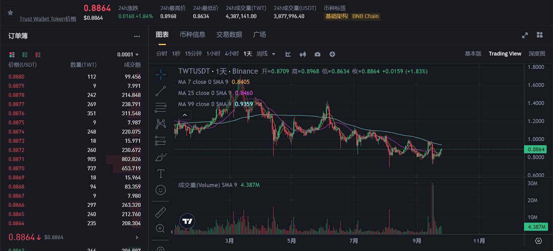Click the 成交量(Volume) SMA 9 legend

pos(219,185)
